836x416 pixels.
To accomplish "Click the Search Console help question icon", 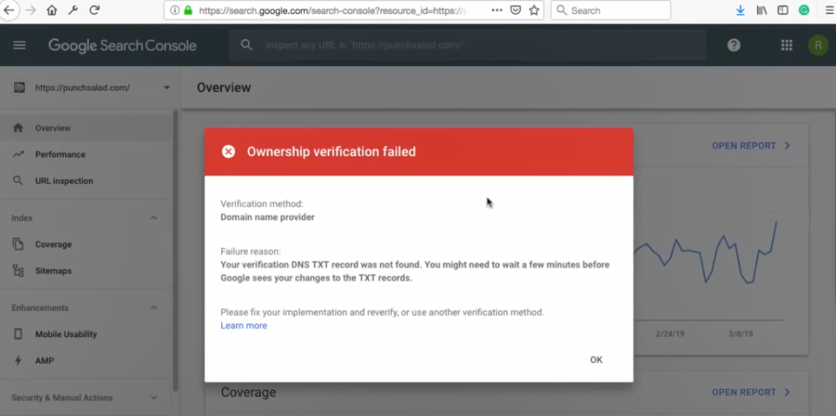I will tap(734, 46).
